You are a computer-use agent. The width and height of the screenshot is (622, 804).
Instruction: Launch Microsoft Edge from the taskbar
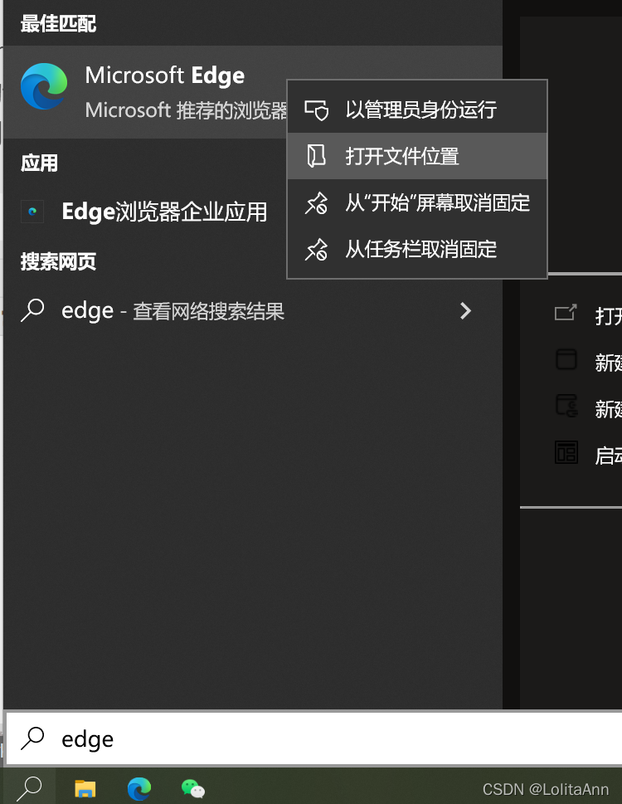pos(138,788)
